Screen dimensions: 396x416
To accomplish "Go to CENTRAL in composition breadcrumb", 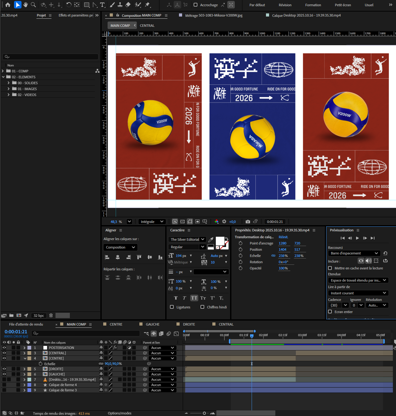I will tap(147, 26).
